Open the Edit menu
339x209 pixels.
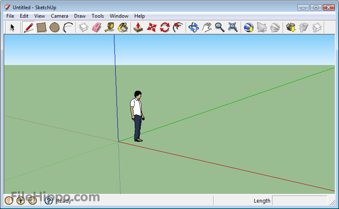click(x=24, y=16)
